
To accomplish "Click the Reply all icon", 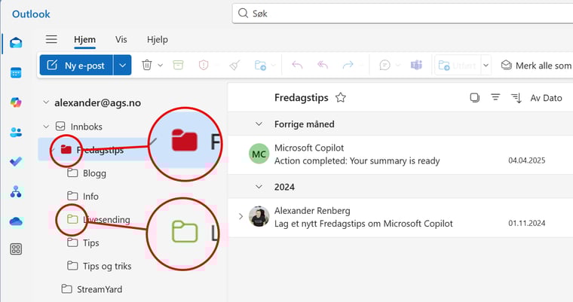I will [x=323, y=65].
